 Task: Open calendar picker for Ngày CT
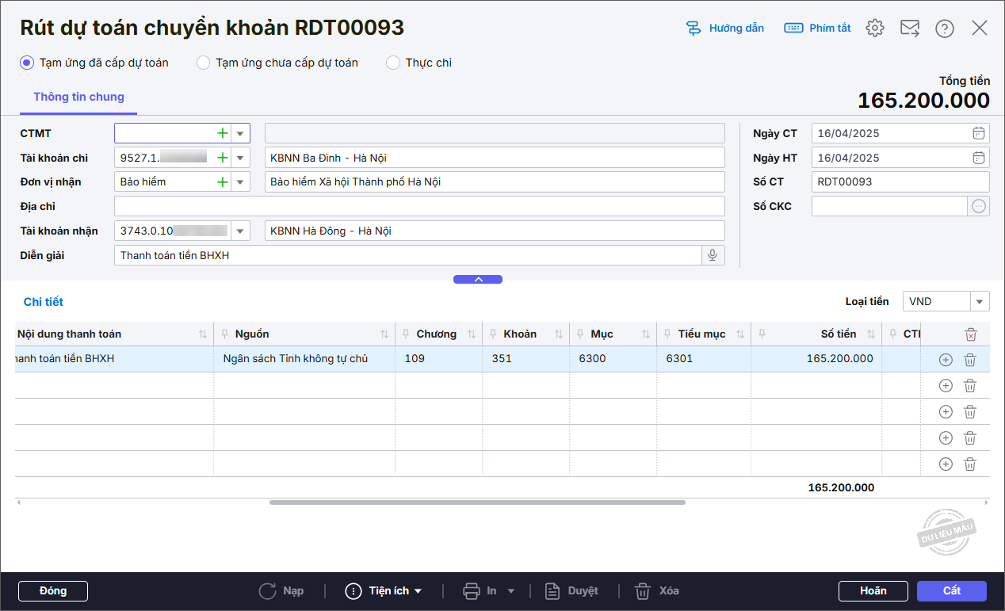point(979,133)
